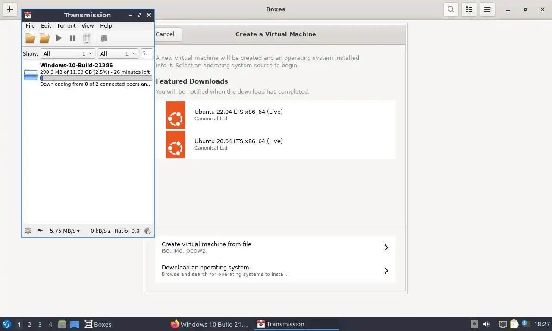
Task: Start the torrent with the play icon
Action: click(x=59, y=38)
